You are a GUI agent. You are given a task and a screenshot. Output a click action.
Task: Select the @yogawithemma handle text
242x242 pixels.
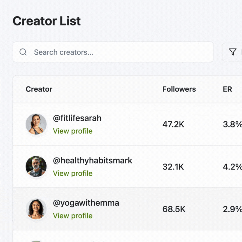pos(86,203)
